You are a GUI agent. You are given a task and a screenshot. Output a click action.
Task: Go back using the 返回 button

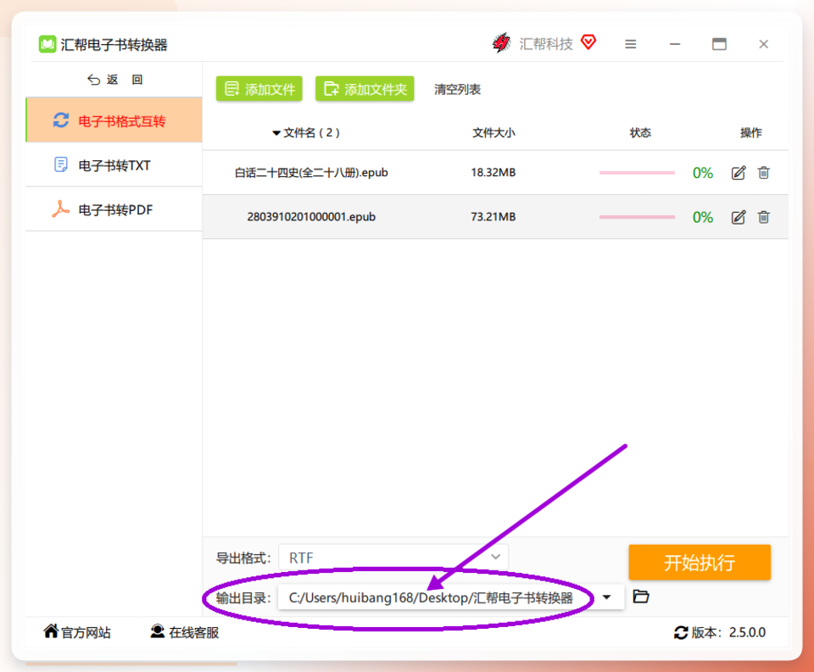click(x=114, y=80)
